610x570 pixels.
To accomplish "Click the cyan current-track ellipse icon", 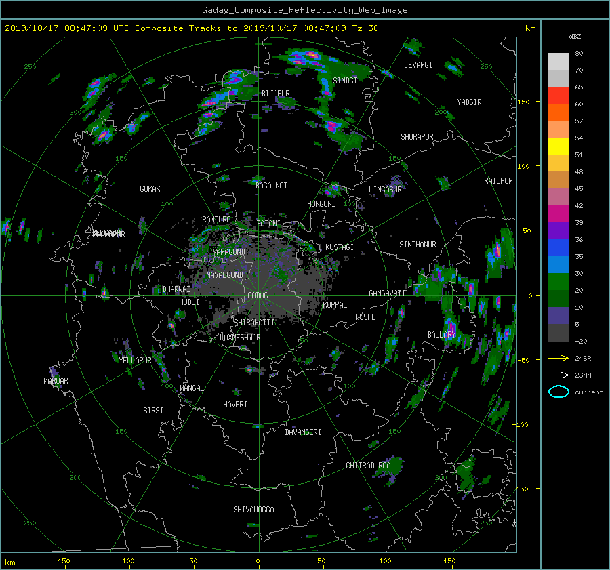I will pyautogui.click(x=558, y=392).
